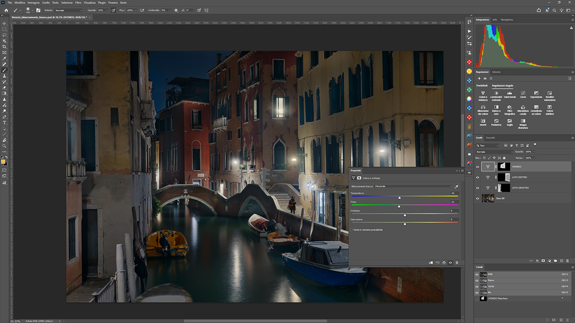Expand the brush Metodo dropdown in options bar
This screenshot has width=575, height=323.
click(x=68, y=10)
